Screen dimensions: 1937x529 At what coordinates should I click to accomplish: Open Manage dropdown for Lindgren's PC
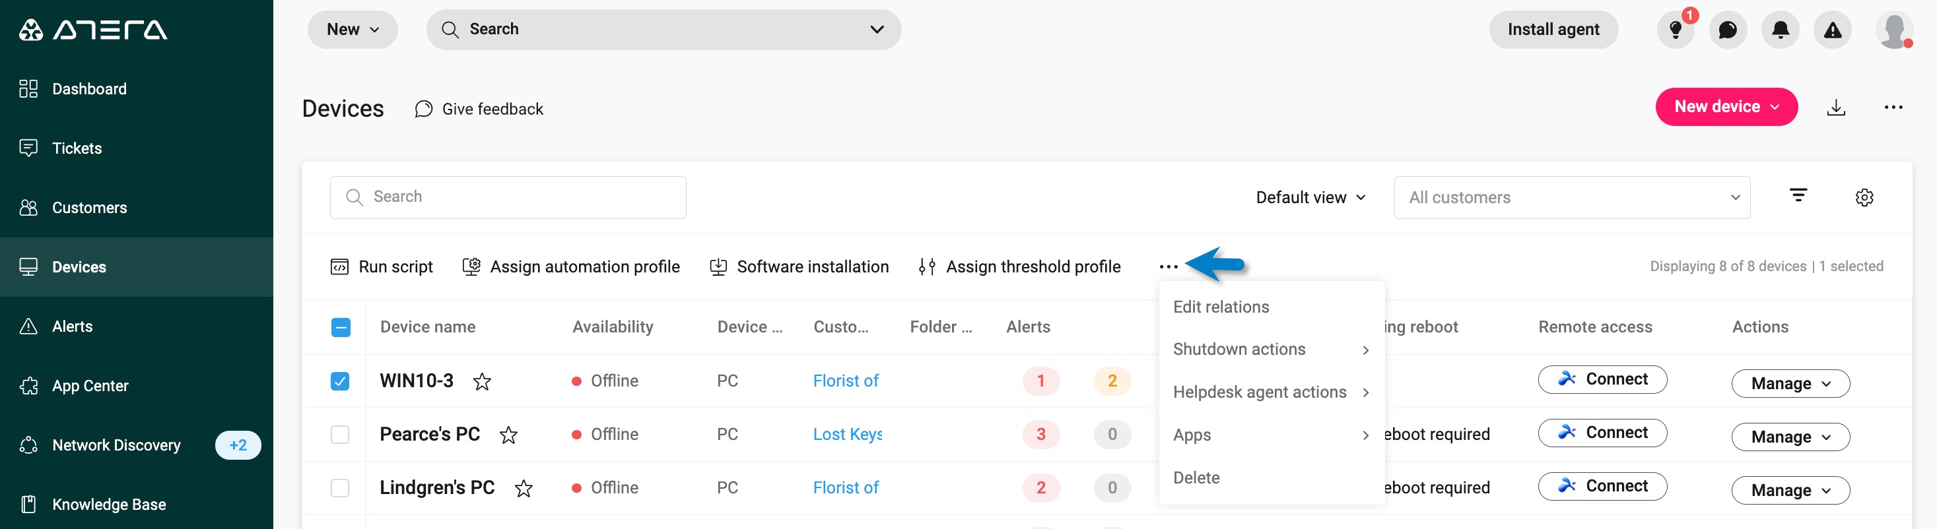point(1790,490)
